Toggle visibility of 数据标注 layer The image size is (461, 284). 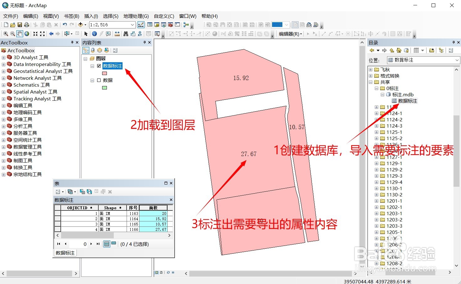tap(99, 66)
